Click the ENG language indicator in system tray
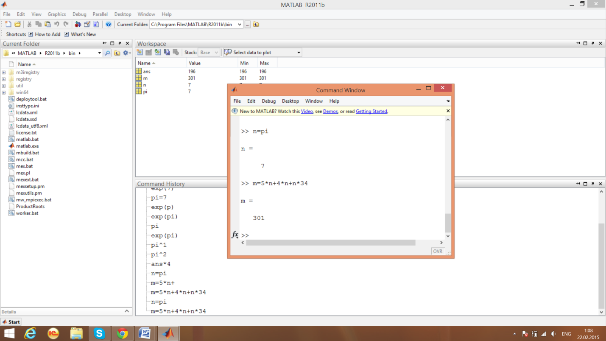This screenshot has height=341, width=606. click(566, 334)
